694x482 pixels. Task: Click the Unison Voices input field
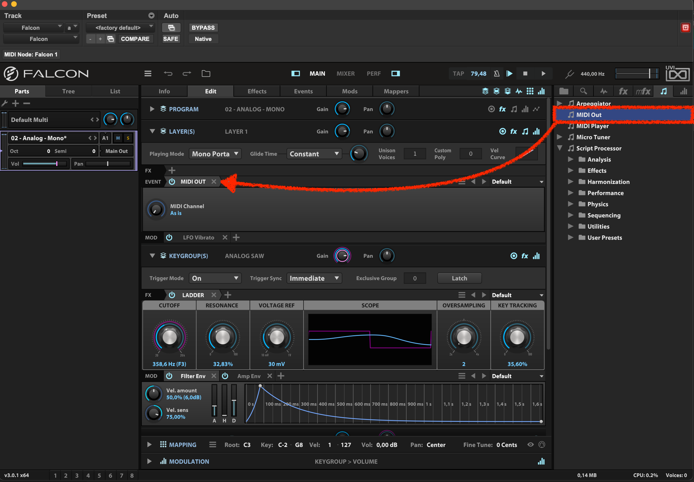tap(415, 153)
